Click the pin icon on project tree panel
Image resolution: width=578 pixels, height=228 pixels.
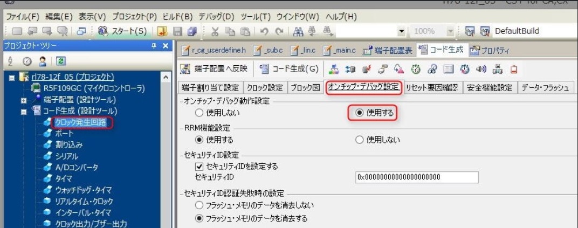(x=155, y=46)
